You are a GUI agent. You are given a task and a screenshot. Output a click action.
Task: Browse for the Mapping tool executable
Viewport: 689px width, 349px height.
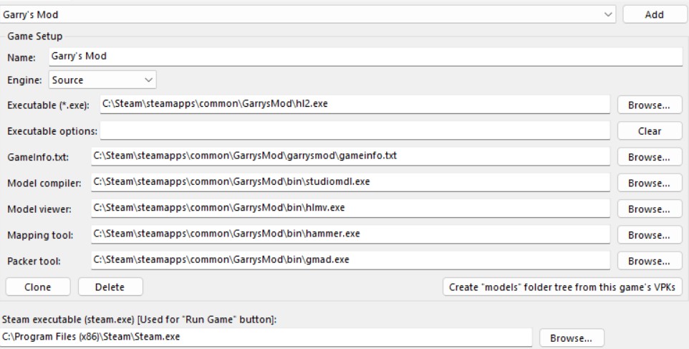point(650,235)
